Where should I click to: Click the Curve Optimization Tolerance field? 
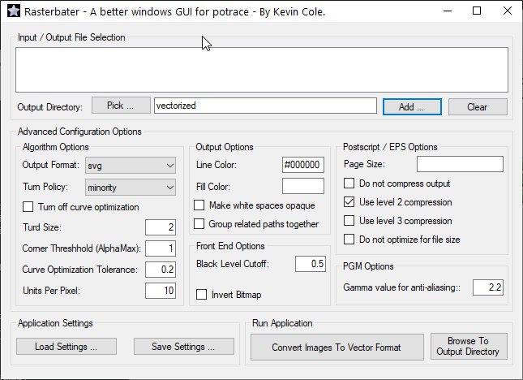(x=161, y=270)
